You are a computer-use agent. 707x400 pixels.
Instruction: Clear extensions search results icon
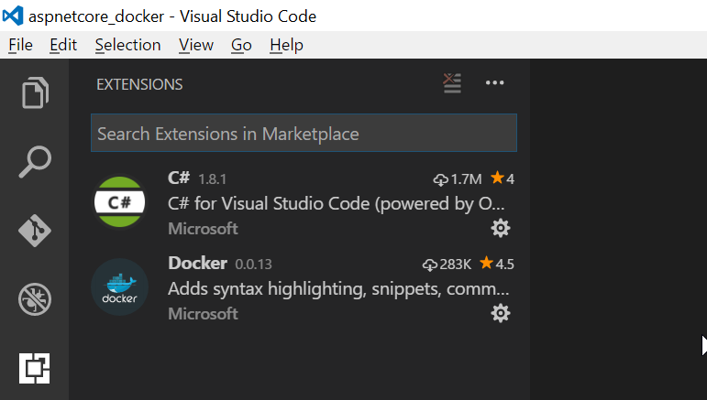click(452, 83)
